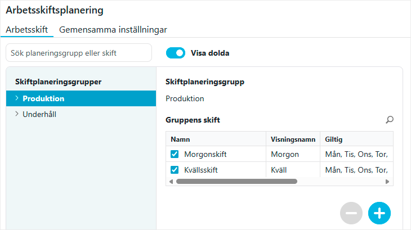Click the Giltig column header
Image resolution: width=411 pixels, height=230 pixels.
click(x=355, y=139)
